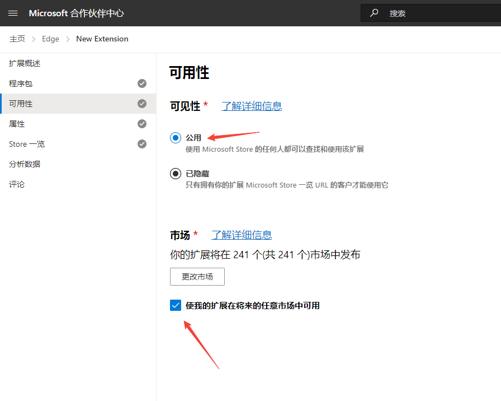Image resolution: width=501 pixels, height=401 pixels.
Task: Click the 241 markets summary text
Action: click(265, 255)
